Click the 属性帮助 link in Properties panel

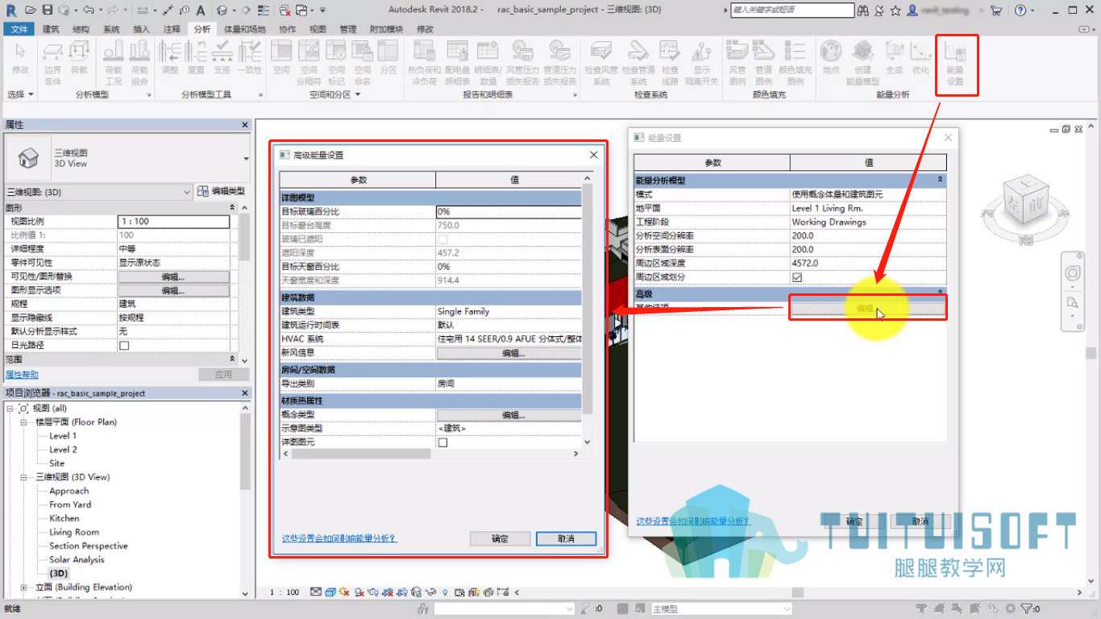pos(23,375)
